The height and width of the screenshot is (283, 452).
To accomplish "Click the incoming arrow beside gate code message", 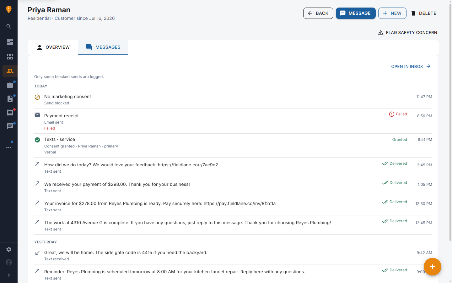I will coord(37,253).
